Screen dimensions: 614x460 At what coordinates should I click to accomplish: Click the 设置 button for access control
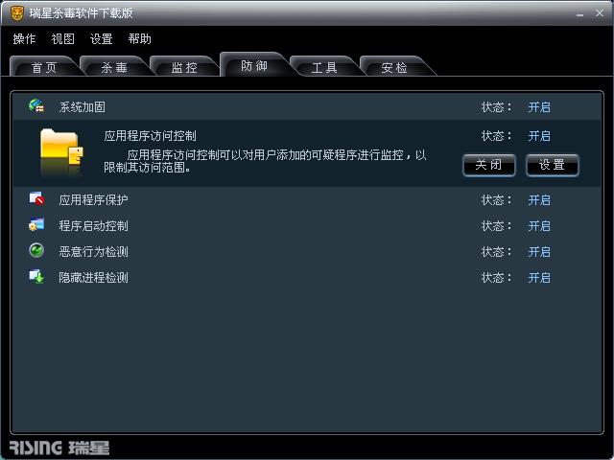click(552, 165)
